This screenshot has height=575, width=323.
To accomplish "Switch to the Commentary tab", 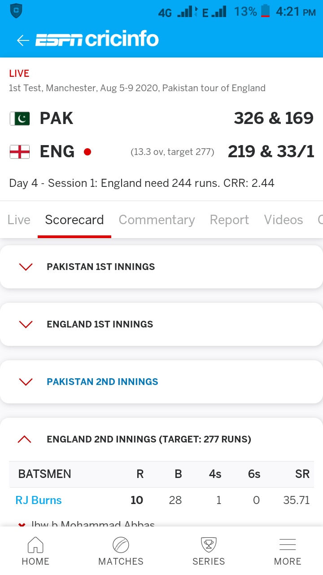I will click(157, 220).
